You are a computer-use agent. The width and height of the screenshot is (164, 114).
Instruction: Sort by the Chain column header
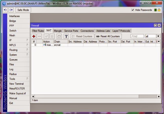tap(61, 42)
